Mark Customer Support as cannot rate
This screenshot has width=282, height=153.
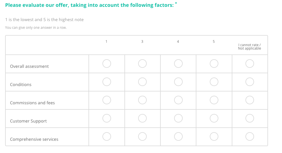click(250, 118)
